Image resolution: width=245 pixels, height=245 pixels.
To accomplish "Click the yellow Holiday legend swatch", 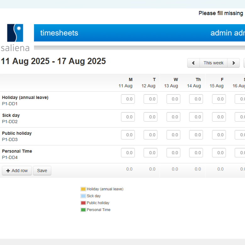I will [x=83, y=189].
